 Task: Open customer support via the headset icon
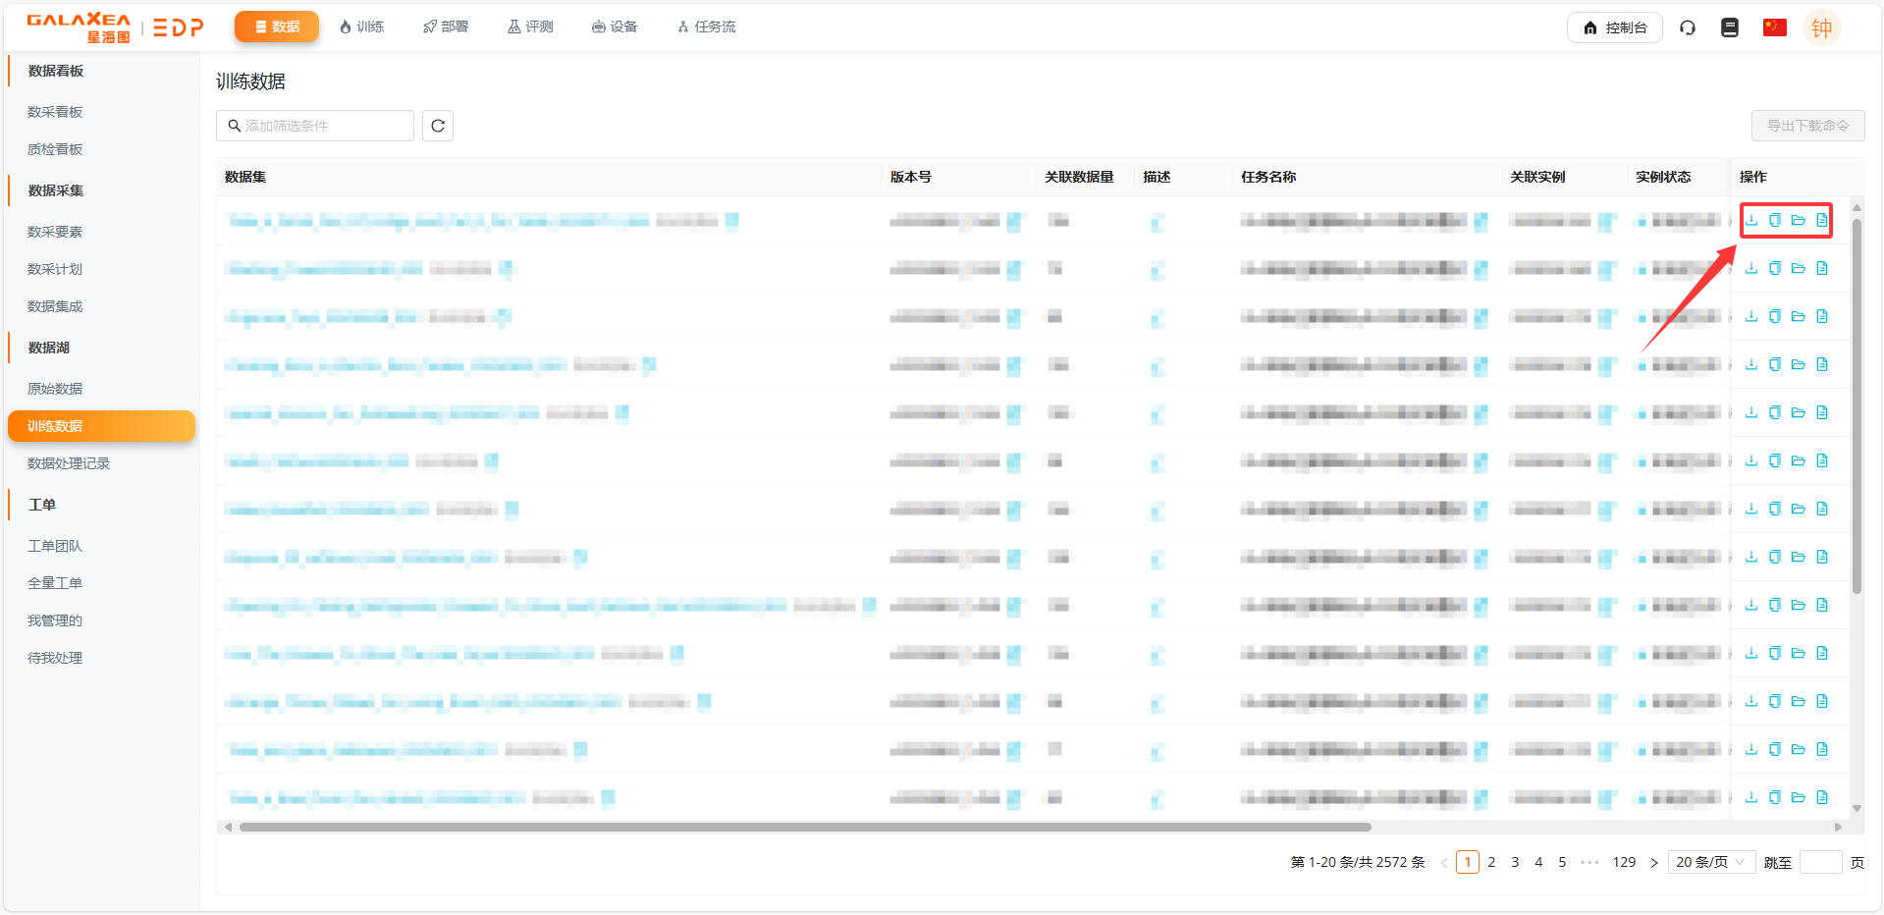click(x=1688, y=27)
